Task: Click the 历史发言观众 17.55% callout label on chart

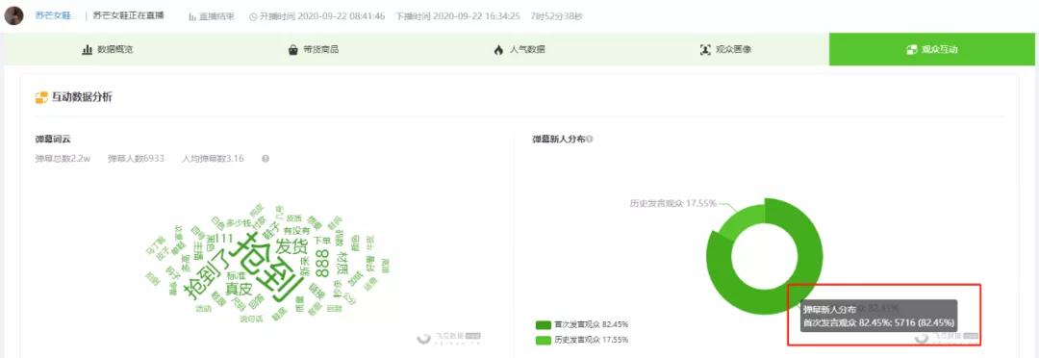Action: click(x=673, y=203)
